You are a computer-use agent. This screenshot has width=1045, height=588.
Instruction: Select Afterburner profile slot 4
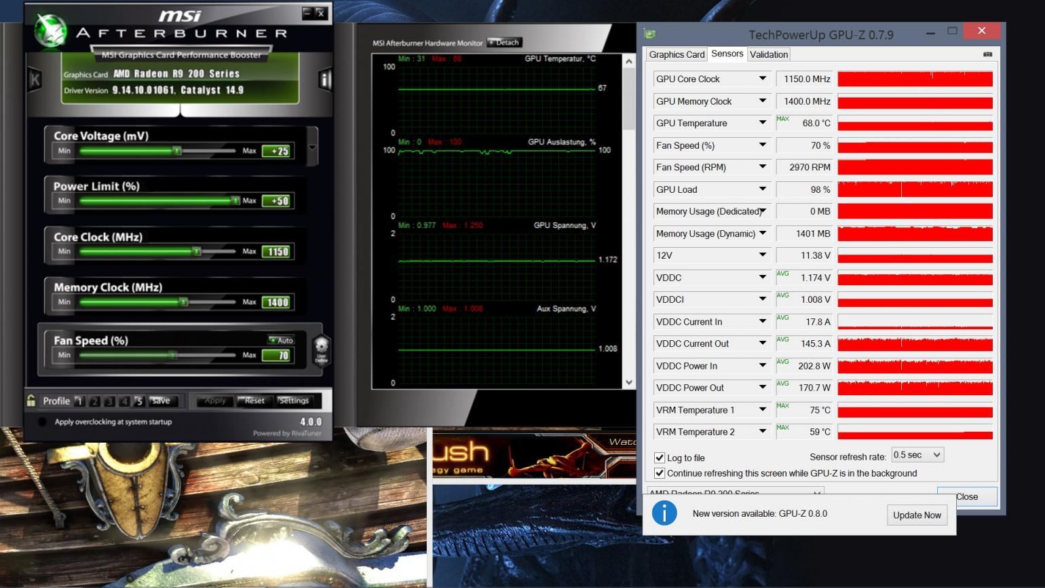124,401
